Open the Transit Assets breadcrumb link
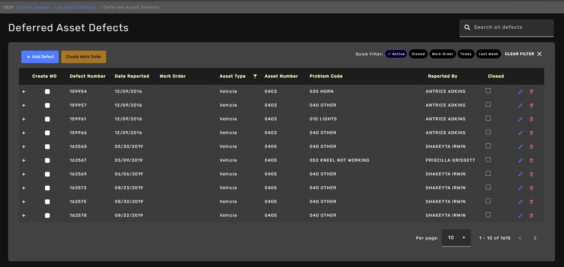 tap(33, 7)
